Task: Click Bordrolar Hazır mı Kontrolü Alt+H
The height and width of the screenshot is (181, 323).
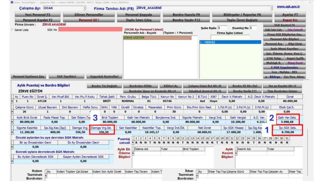Action: (x=152, y=91)
